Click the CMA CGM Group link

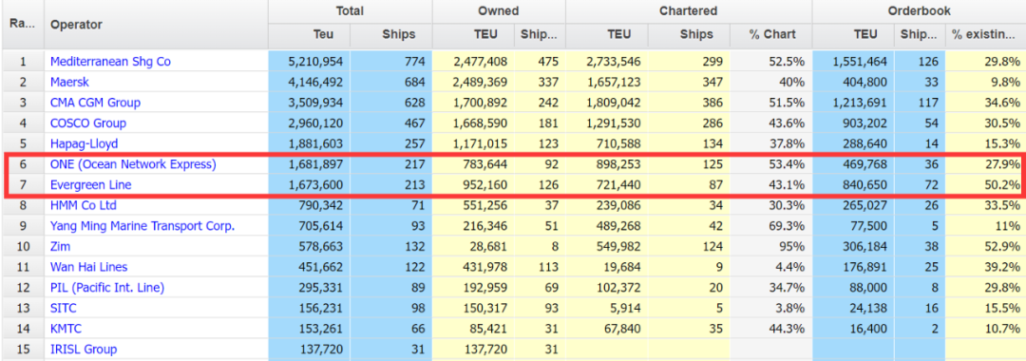[x=95, y=103]
